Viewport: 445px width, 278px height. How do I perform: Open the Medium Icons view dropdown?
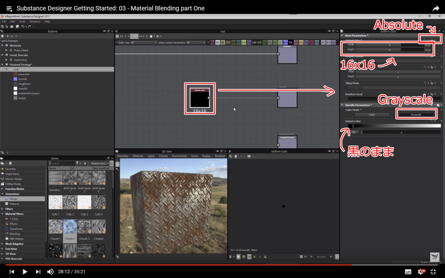click(x=100, y=164)
